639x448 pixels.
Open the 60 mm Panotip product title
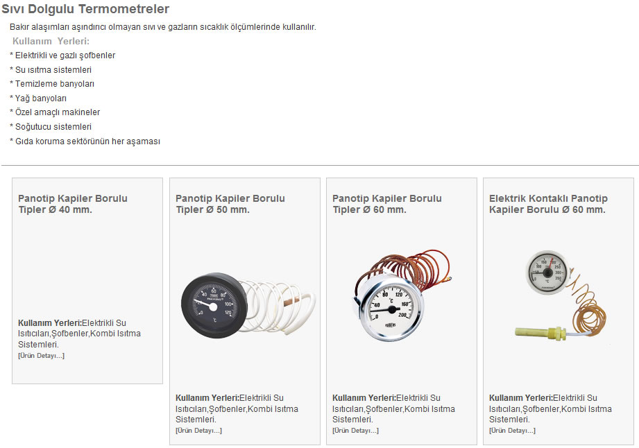(386, 204)
